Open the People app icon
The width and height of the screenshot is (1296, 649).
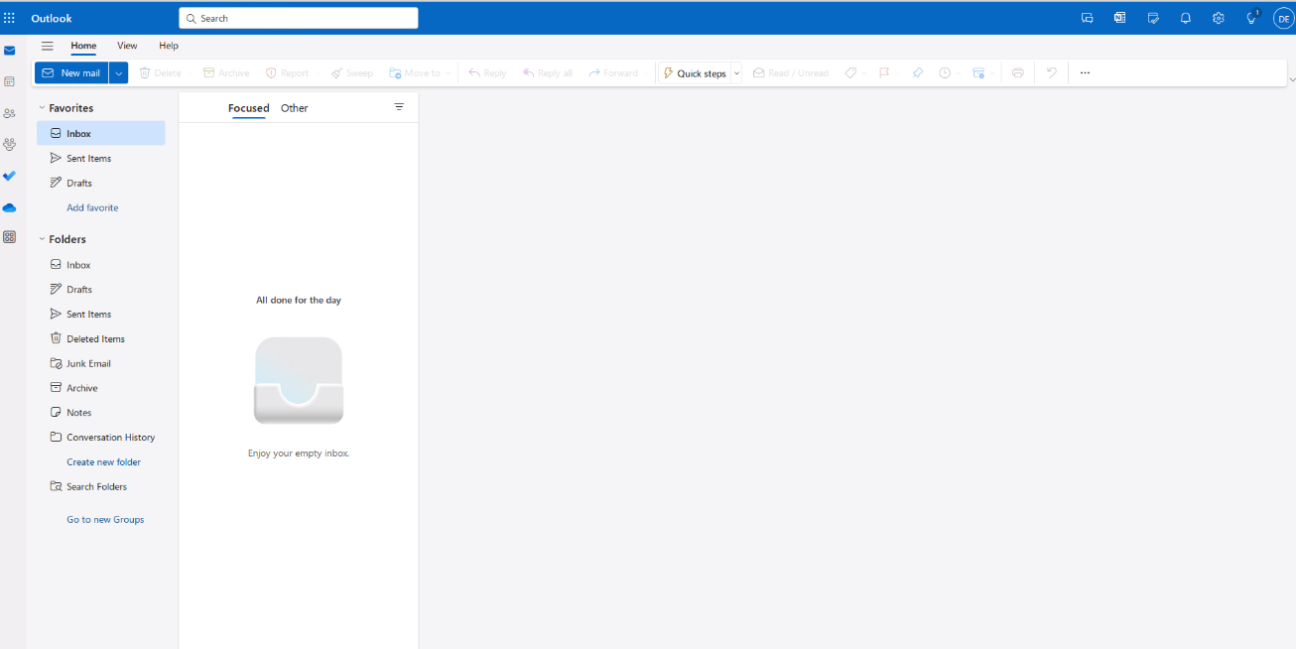pyautogui.click(x=10, y=112)
